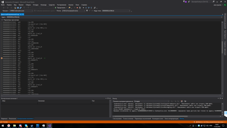Image resolution: width=227 pixels, height=128 pixels.
Task: Open the Файл menu
Action: pos(3,5)
